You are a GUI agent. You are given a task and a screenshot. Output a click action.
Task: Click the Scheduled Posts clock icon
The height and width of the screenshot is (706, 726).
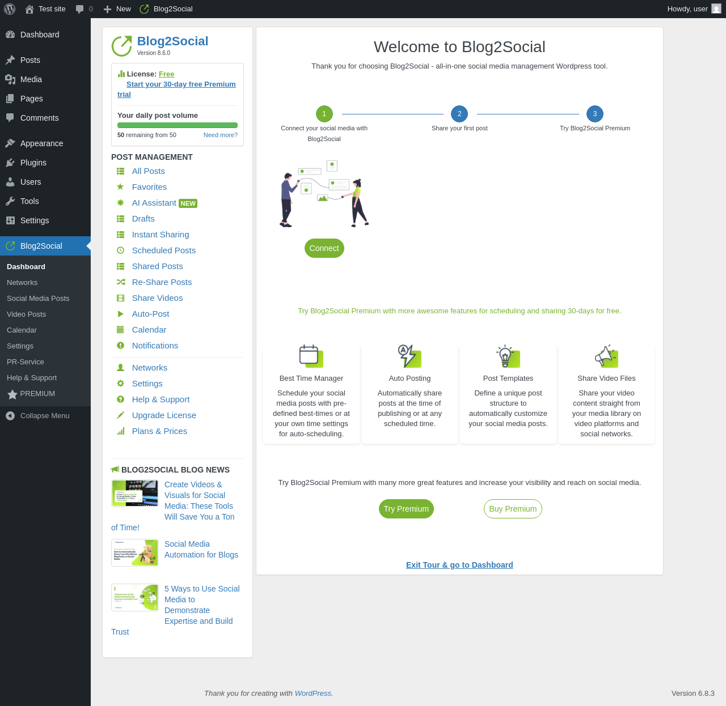point(120,250)
